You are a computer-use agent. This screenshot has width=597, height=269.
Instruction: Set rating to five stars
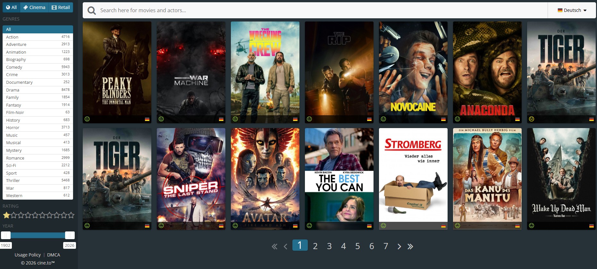[35, 215]
